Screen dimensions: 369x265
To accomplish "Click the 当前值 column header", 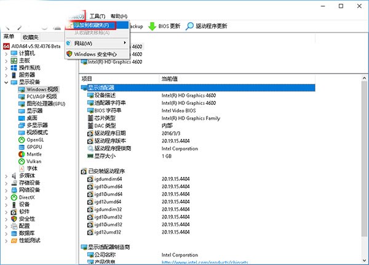I will [x=170, y=79].
